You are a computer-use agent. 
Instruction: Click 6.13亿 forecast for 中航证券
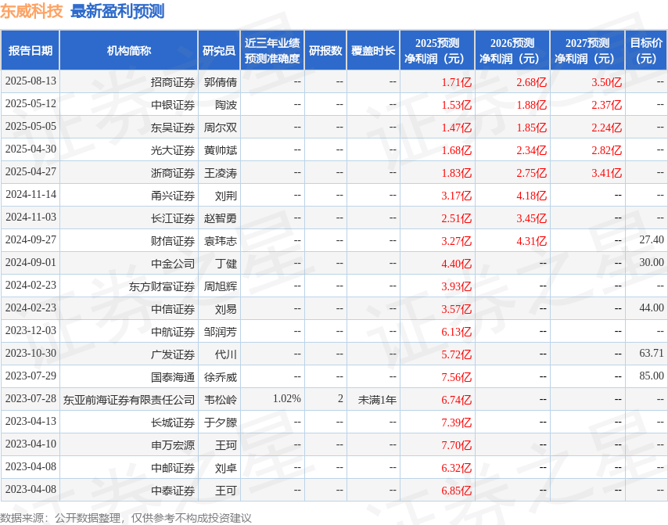(x=456, y=332)
